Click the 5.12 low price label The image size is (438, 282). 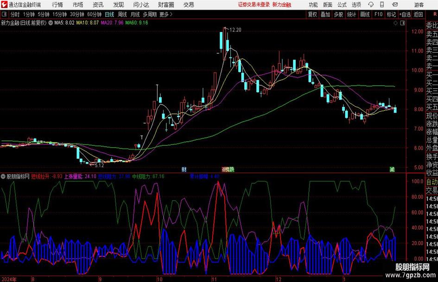click(99, 165)
